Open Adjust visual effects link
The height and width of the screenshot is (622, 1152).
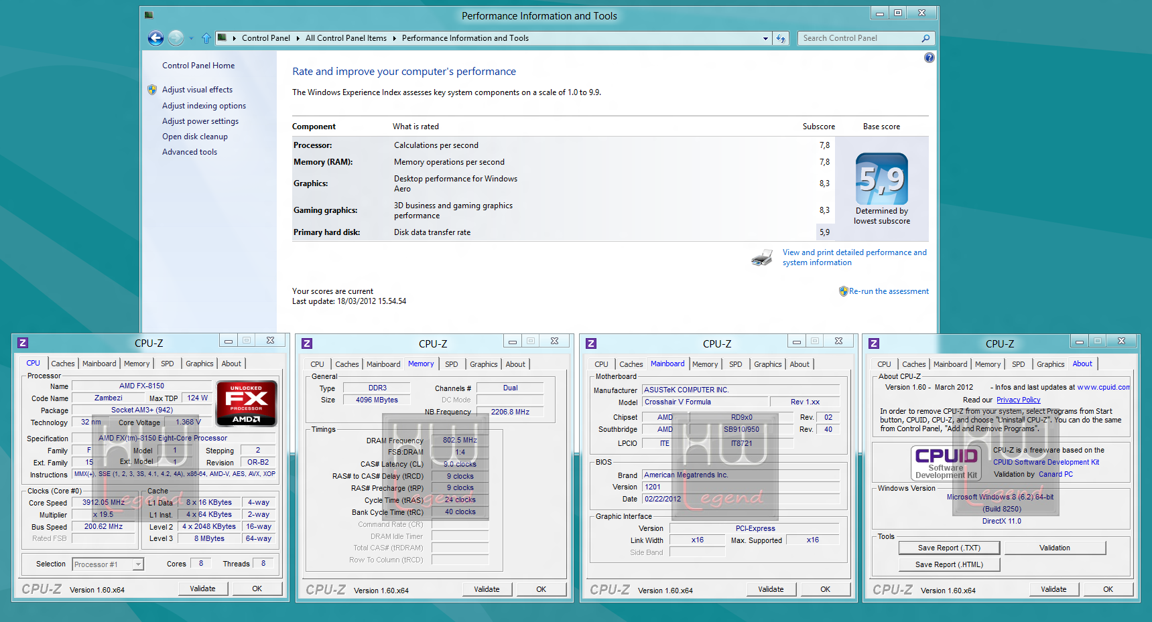pos(198,90)
